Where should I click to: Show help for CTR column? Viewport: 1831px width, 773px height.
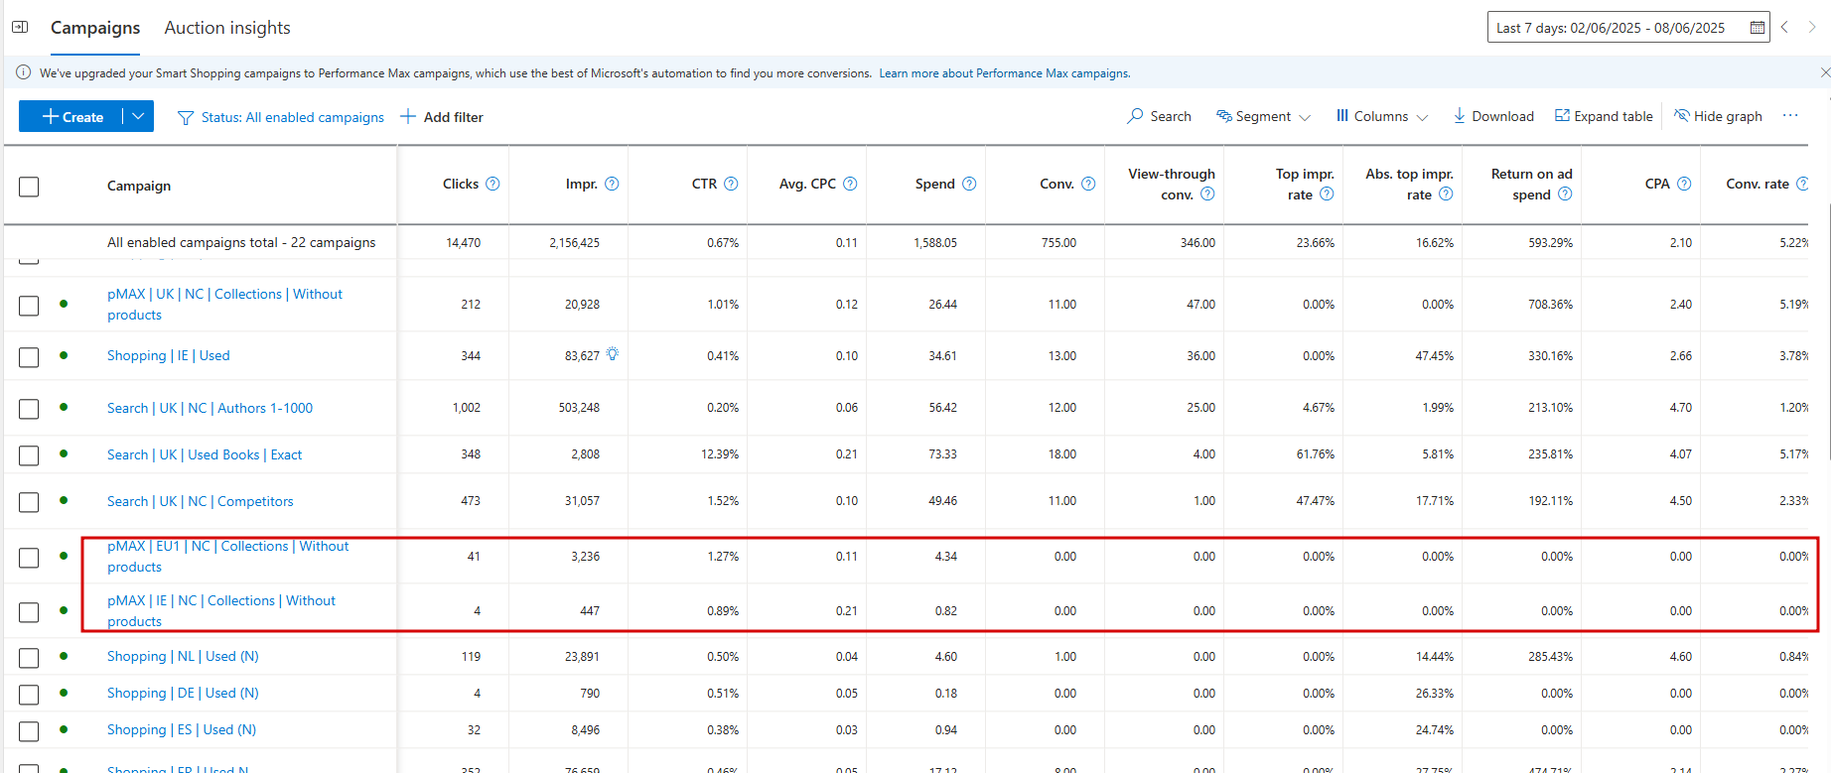pyautogui.click(x=731, y=184)
